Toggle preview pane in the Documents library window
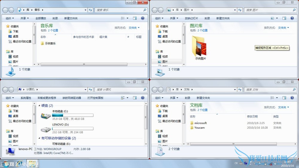299x168 pixels. pyautogui.click(x=284, y=98)
